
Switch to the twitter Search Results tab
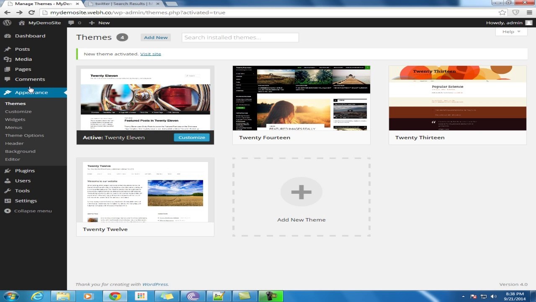pos(124,4)
